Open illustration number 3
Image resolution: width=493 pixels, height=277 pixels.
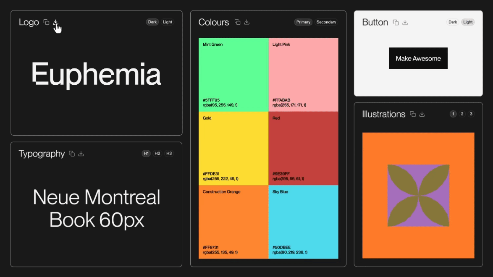tap(471, 114)
